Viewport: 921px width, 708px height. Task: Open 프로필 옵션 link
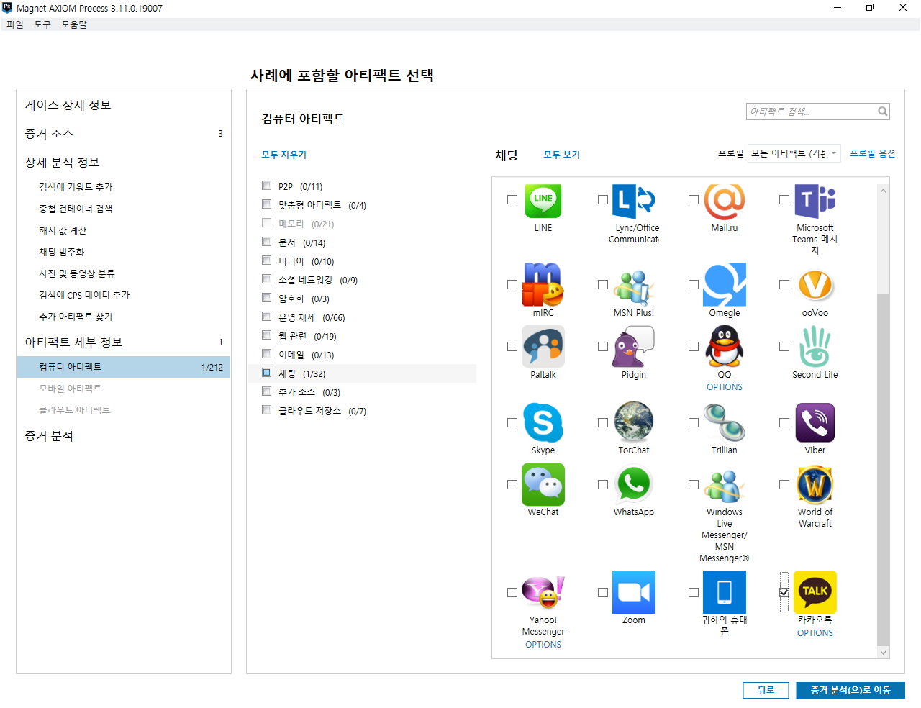click(873, 153)
